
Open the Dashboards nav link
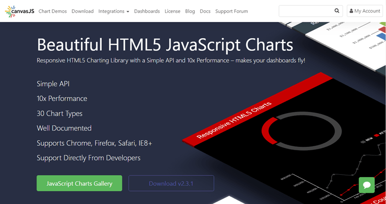[x=147, y=11]
